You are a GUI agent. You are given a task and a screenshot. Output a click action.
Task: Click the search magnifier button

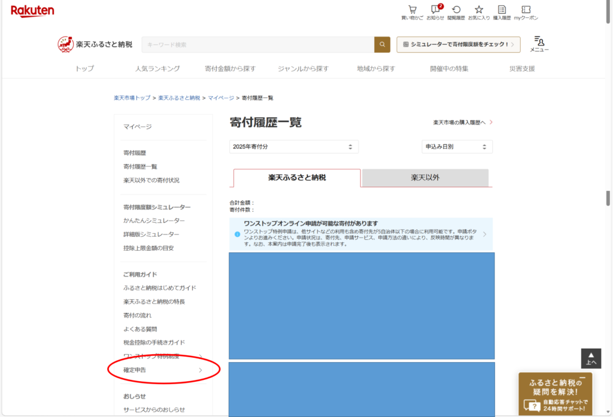tap(382, 44)
